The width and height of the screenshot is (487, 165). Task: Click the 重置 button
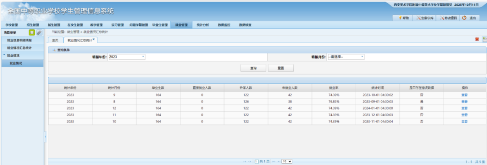281,68
